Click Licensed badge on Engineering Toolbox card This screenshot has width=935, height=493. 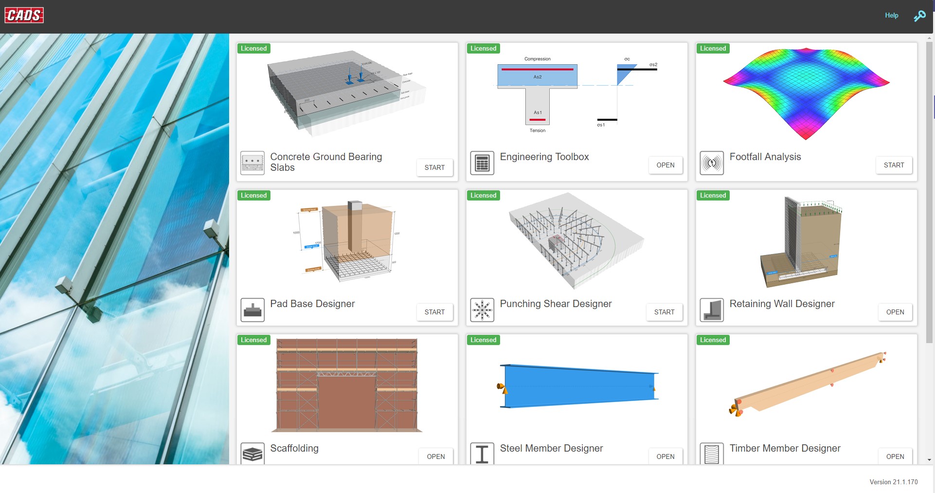484,48
